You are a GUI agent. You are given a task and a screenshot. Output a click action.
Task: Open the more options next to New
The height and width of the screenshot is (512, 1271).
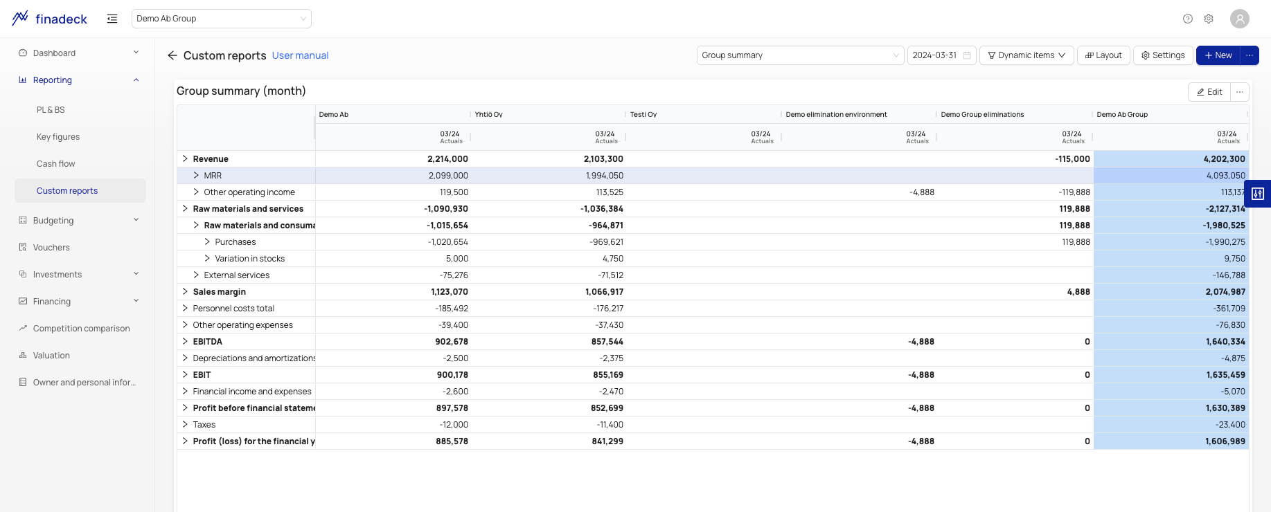1250,55
